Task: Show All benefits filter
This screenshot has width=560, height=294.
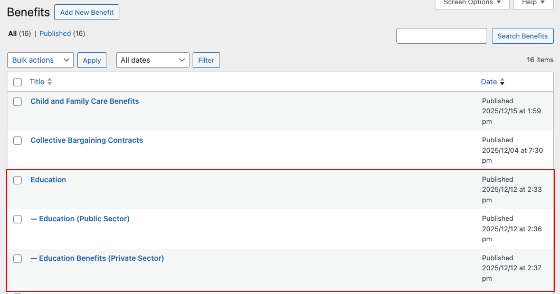Action: click(13, 34)
